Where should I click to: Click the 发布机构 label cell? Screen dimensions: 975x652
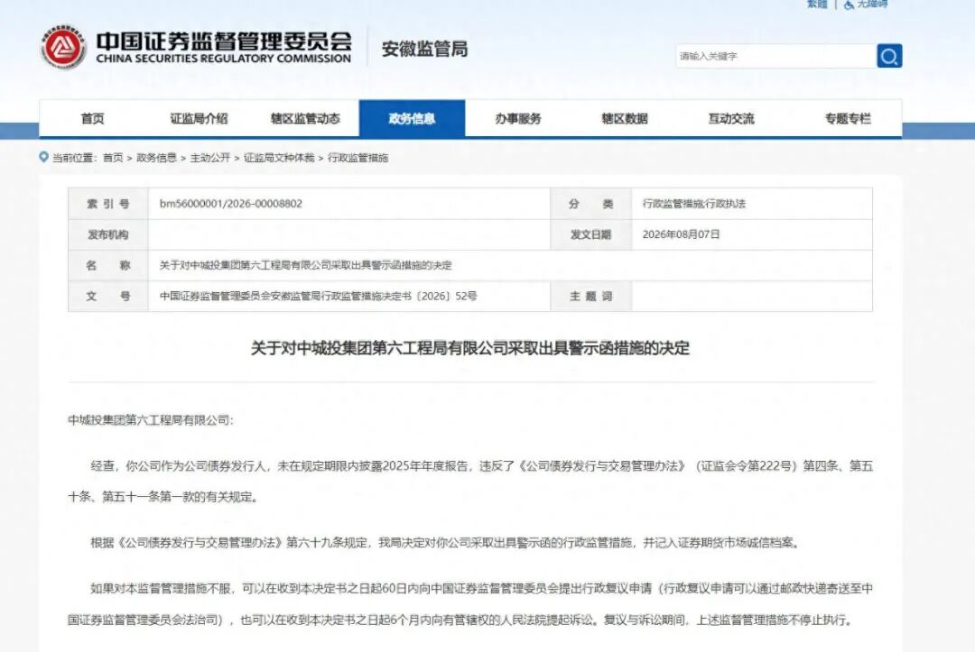tap(108, 234)
